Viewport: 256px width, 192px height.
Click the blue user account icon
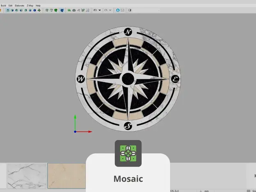click(x=118, y=10)
